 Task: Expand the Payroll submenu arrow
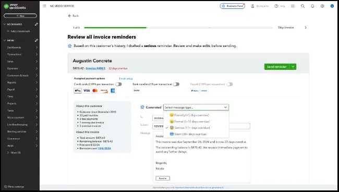[x=37, y=90]
